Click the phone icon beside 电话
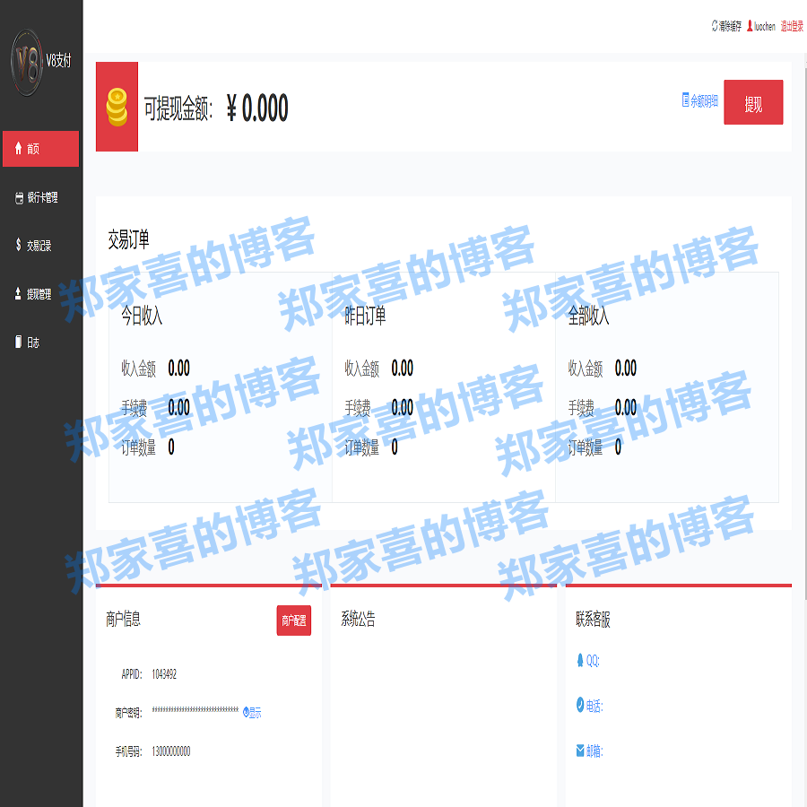The image size is (807, 807). [x=579, y=706]
